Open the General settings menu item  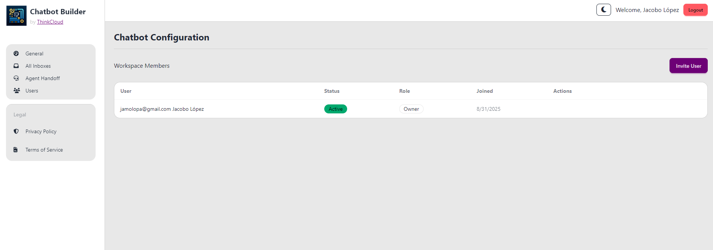51,54
